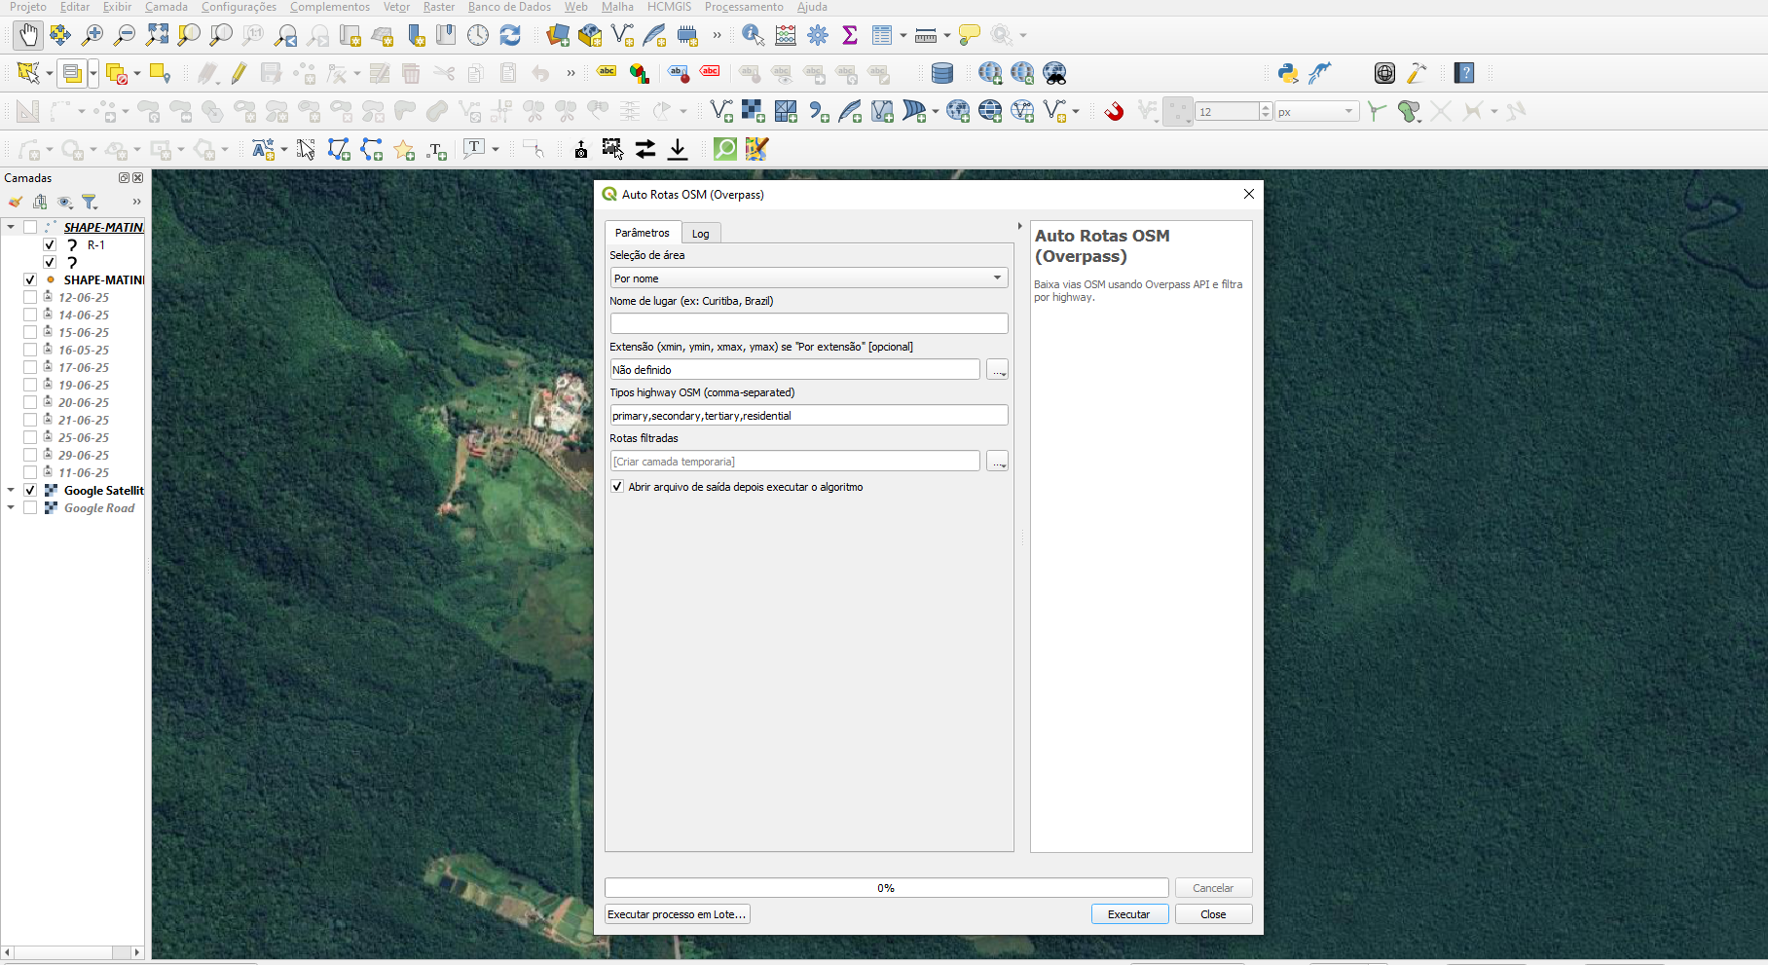This screenshot has width=1768, height=965.
Task: Open the 'Por nome' selection dropdown
Action: (x=808, y=278)
